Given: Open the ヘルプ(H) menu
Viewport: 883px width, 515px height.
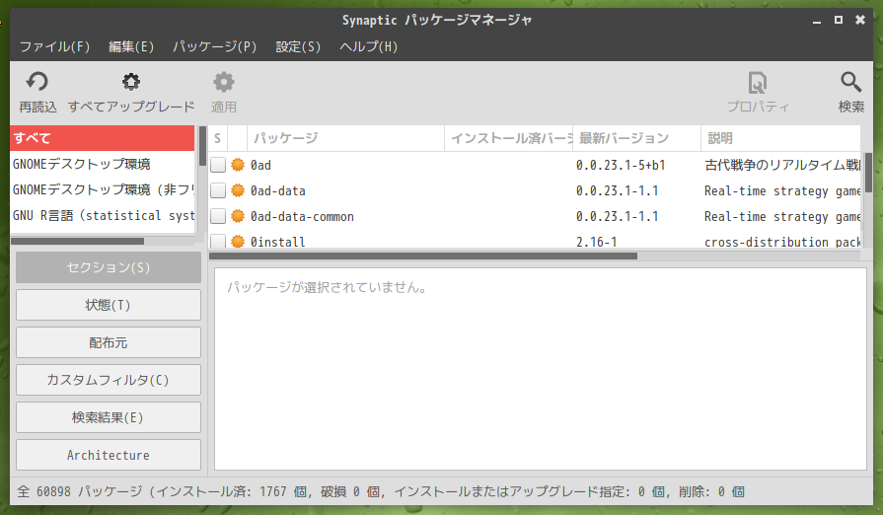Looking at the screenshot, I should 368,46.
